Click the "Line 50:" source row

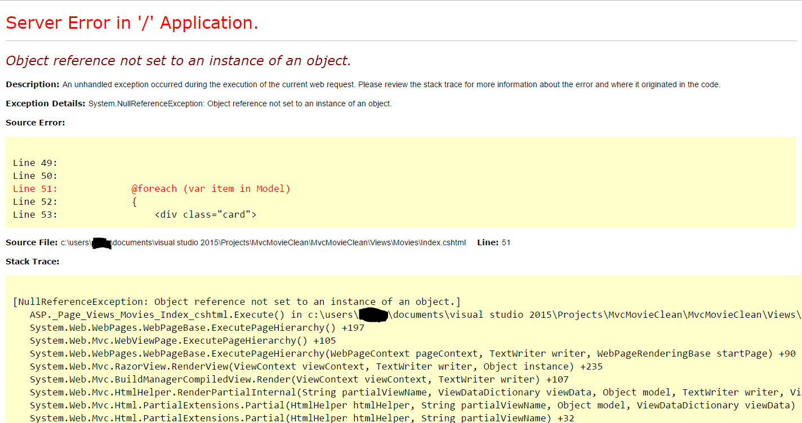click(35, 176)
